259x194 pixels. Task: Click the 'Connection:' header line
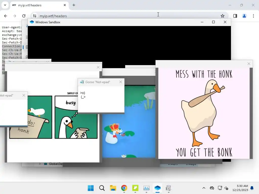click(x=12, y=46)
